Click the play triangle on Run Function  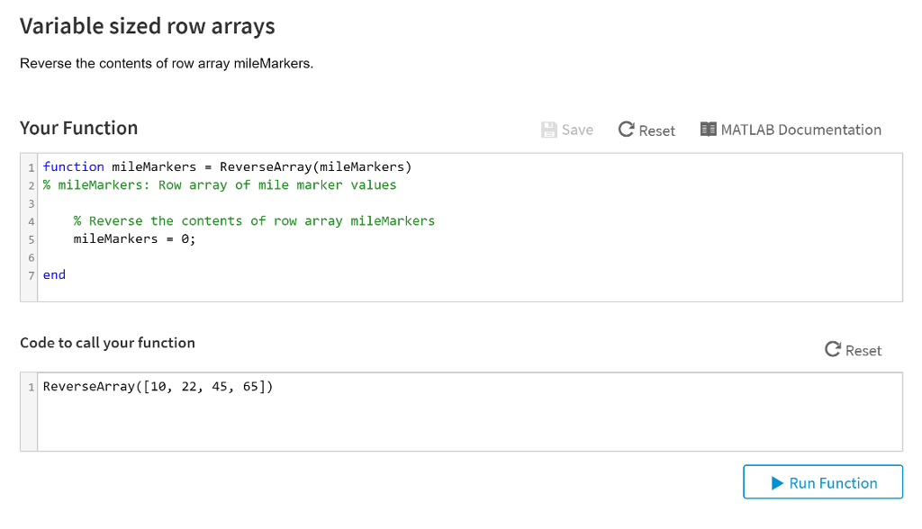click(x=778, y=483)
